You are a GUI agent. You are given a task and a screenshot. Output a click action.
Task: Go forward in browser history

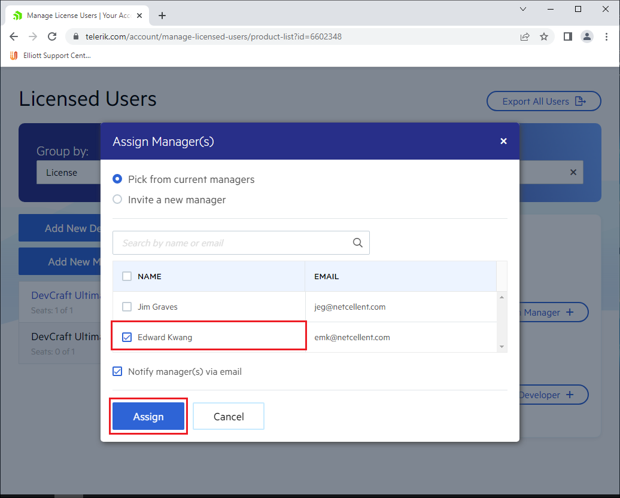click(33, 36)
